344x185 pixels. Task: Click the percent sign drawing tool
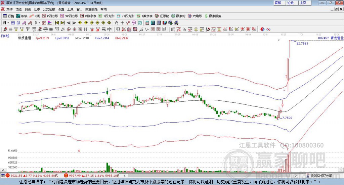184,29
